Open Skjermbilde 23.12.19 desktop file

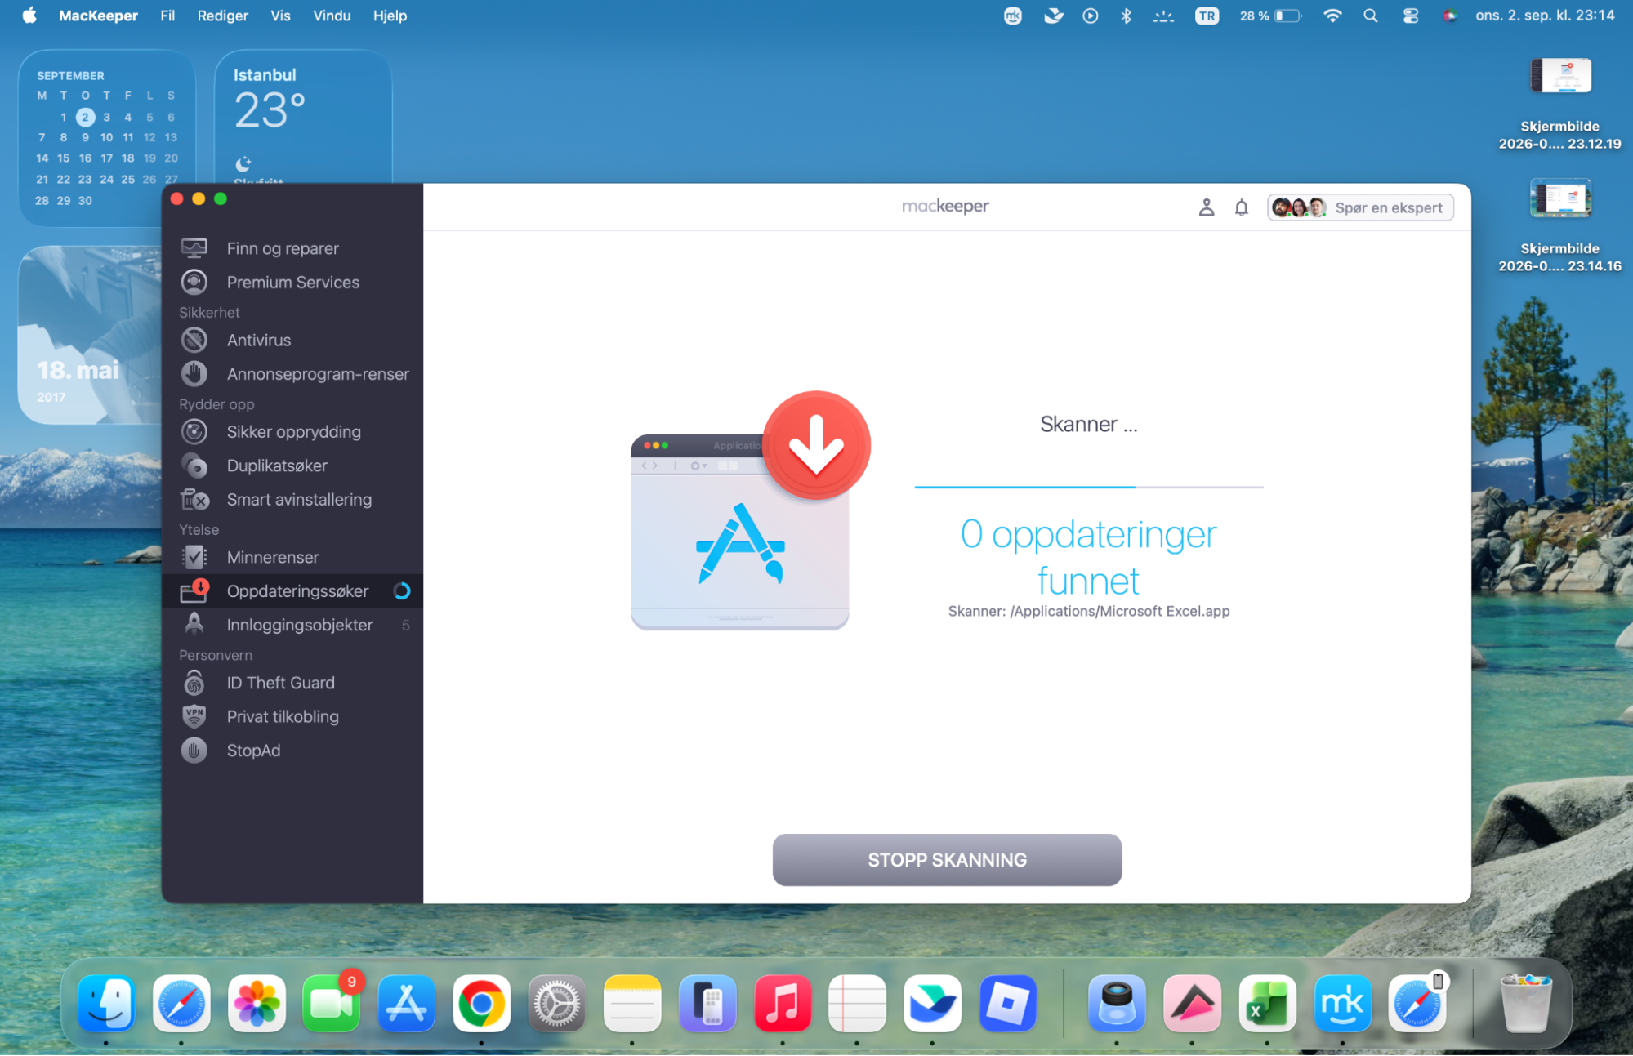(x=1559, y=104)
